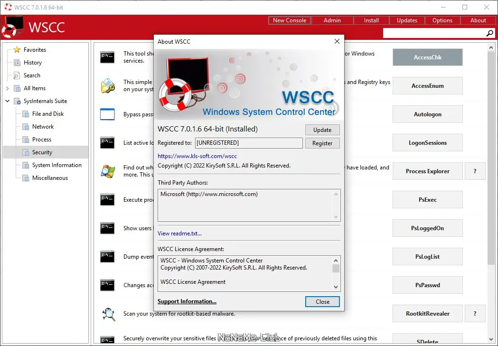
Task: Launch Autologon tool
Action: coord(427,114)
